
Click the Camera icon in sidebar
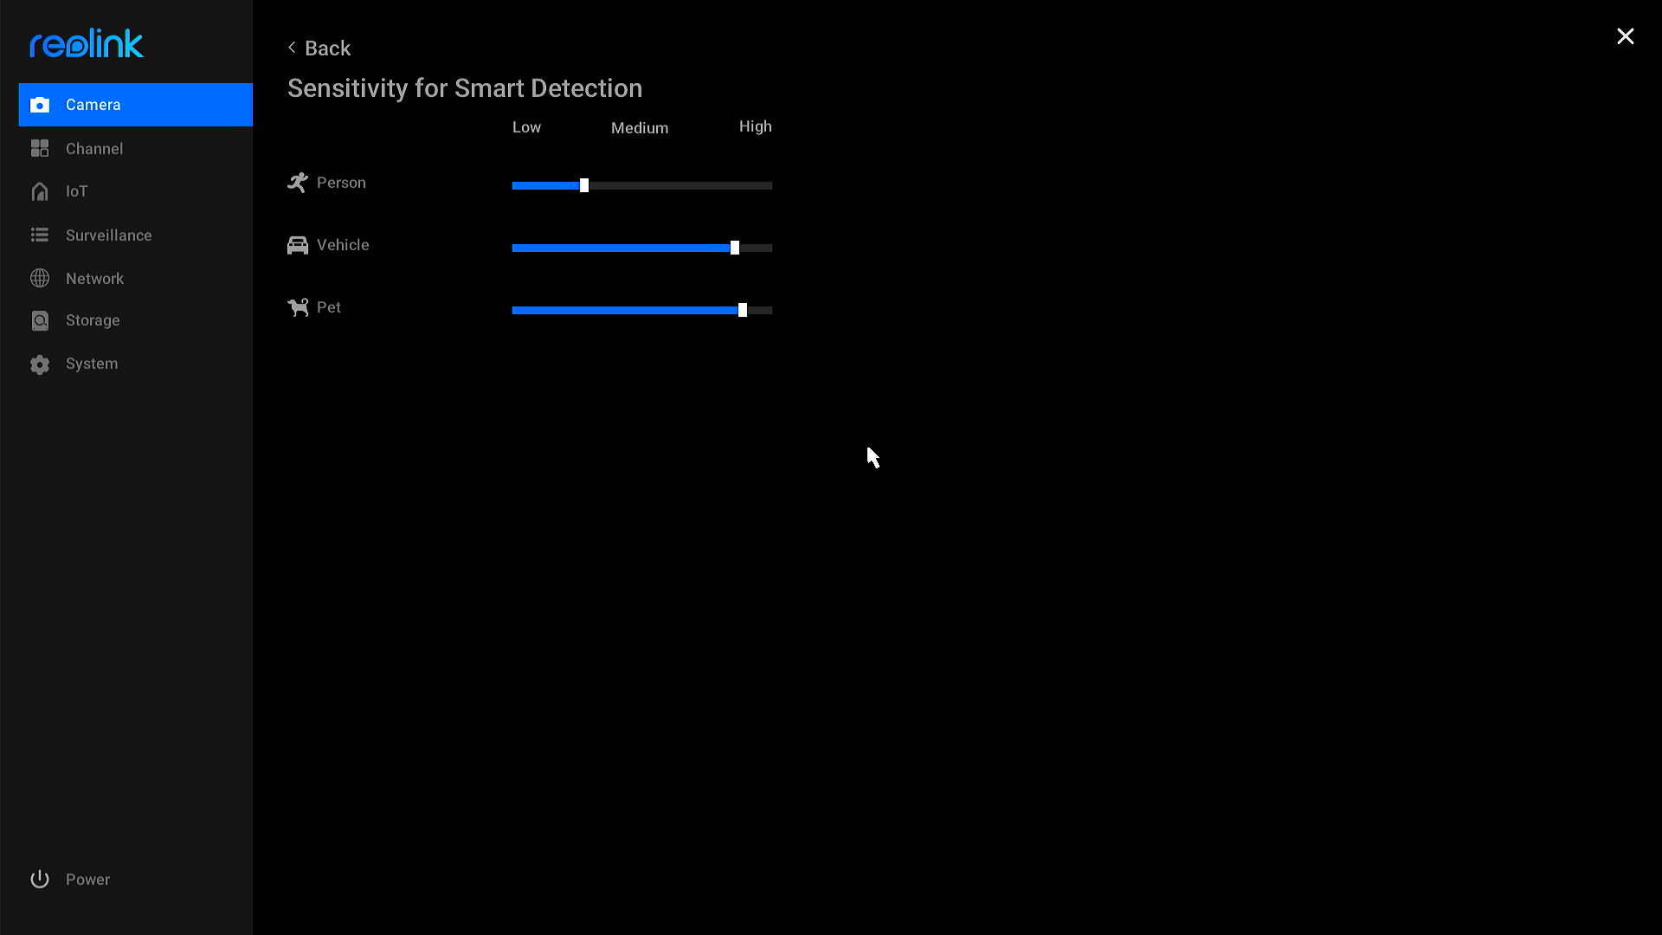point(41,105)
